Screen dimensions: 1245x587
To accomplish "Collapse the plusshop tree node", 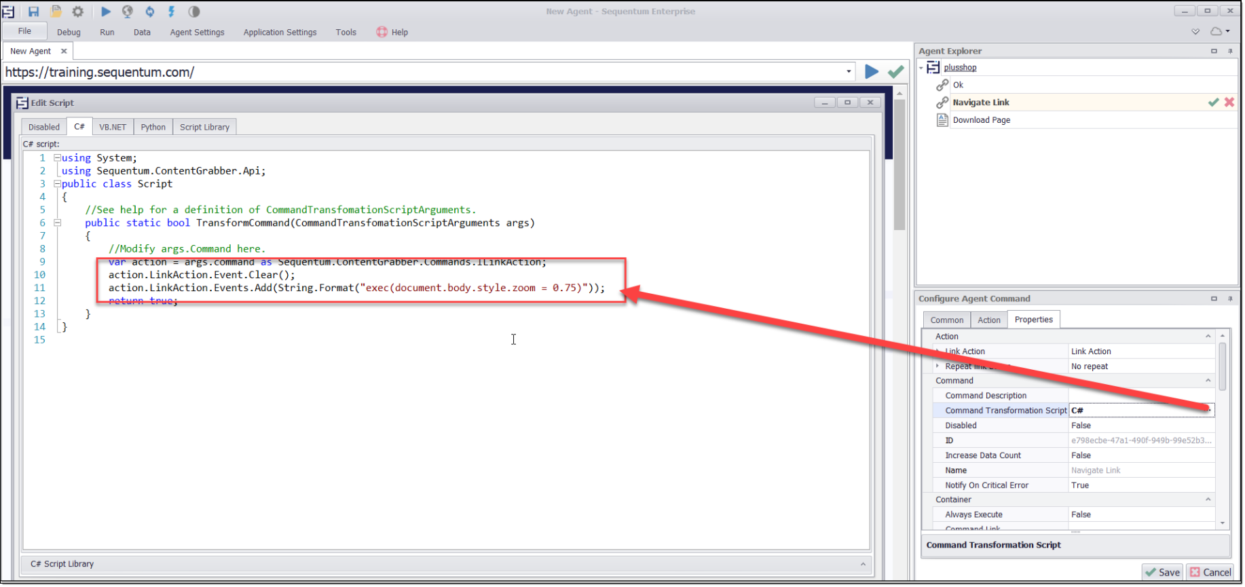I will point(921,67).
